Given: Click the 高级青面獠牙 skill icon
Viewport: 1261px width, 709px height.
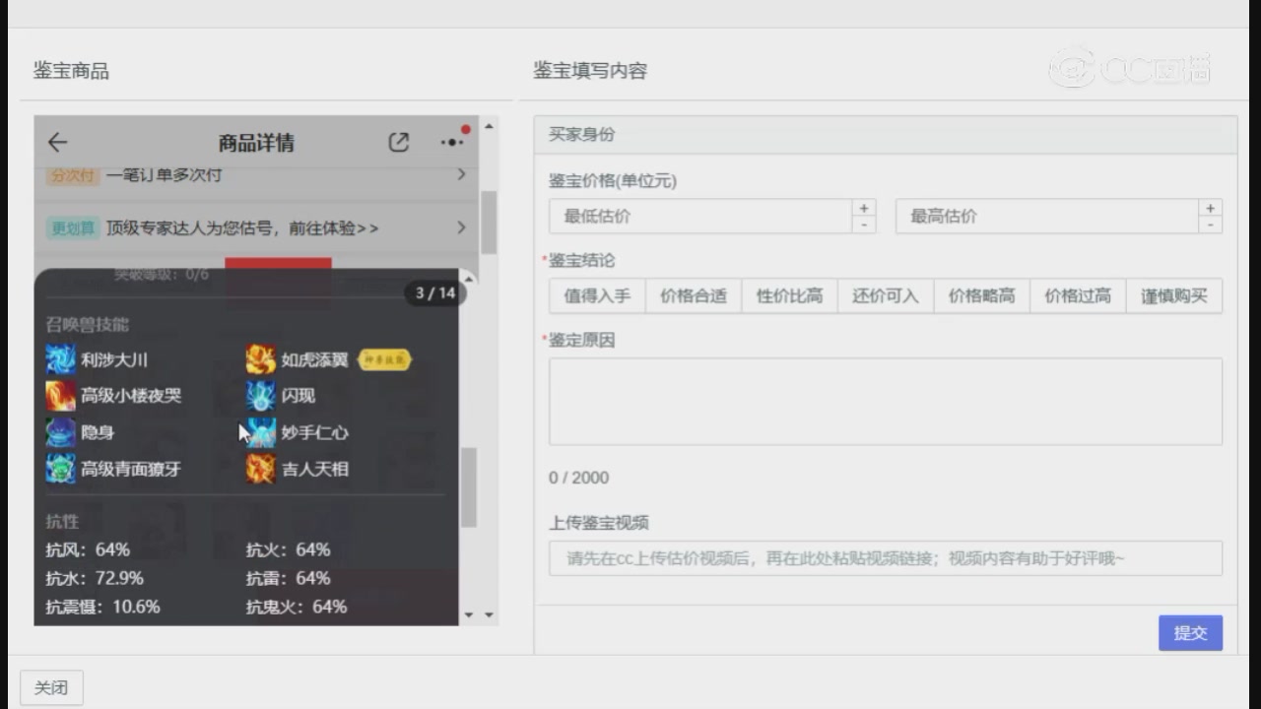Looking at the screenshot, I should click(x=60, y=469).
